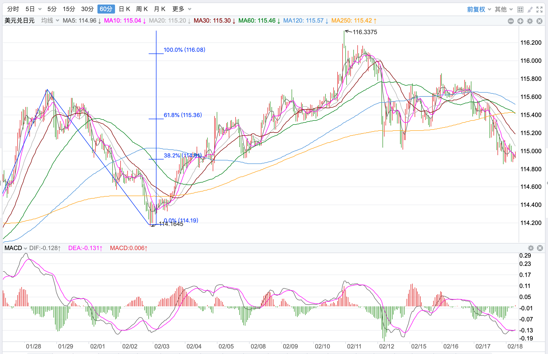This screenshot has width=548, height=354.
Task: Expand the 更多 timeframe dropdown
Action: [x=182, y=9]
